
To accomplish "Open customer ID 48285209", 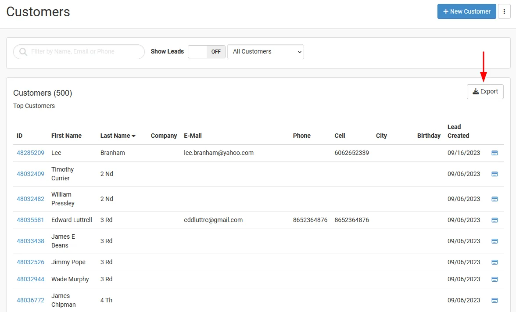I will coord(30,153).
